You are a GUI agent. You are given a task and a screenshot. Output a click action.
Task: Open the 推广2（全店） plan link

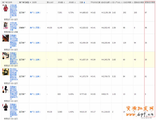pos(35,112)
